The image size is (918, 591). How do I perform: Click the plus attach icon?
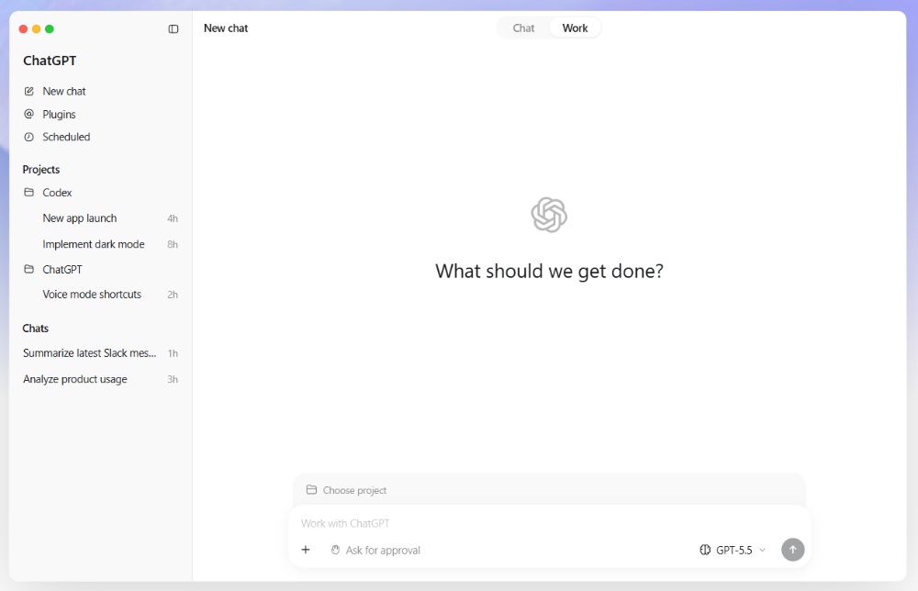tap(306, 550)
